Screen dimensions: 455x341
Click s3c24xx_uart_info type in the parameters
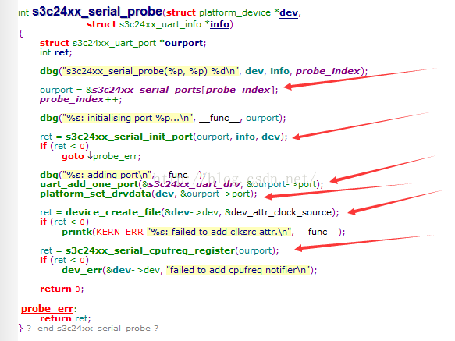(x=160, y=24)
